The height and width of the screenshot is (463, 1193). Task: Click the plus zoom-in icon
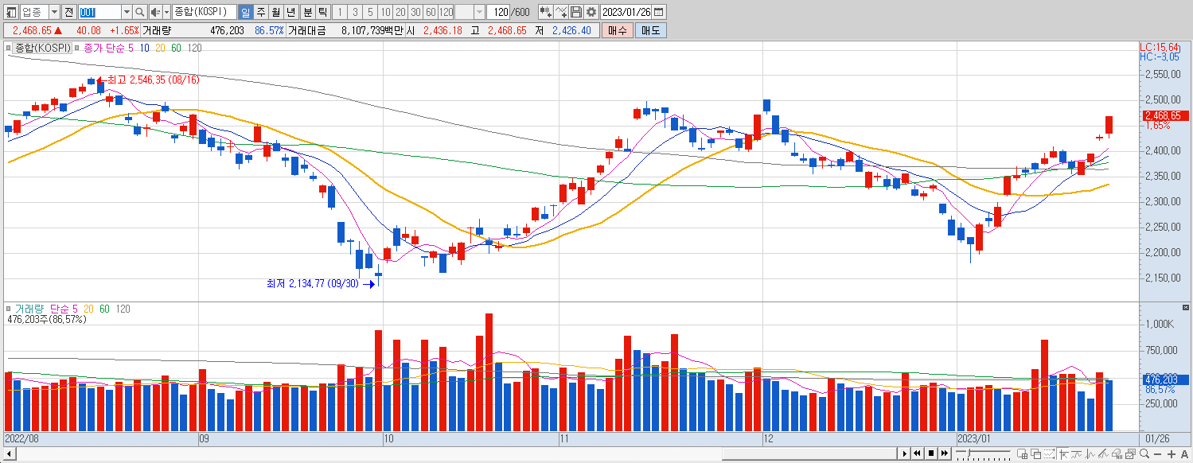[1171, 454]
